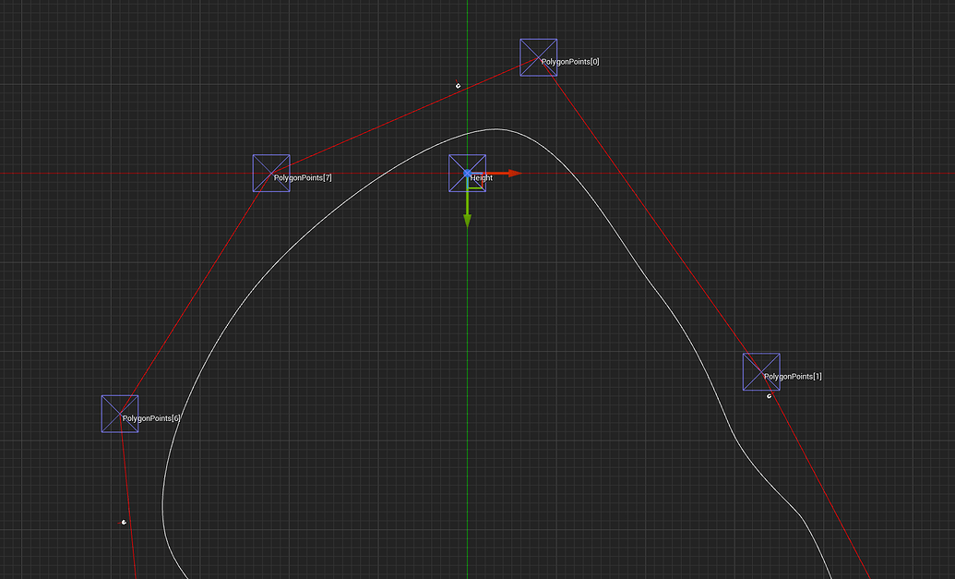Click the dual-axis plane handle on the gizmo
Screen dimensions: 955x579
tap(476, 181)
